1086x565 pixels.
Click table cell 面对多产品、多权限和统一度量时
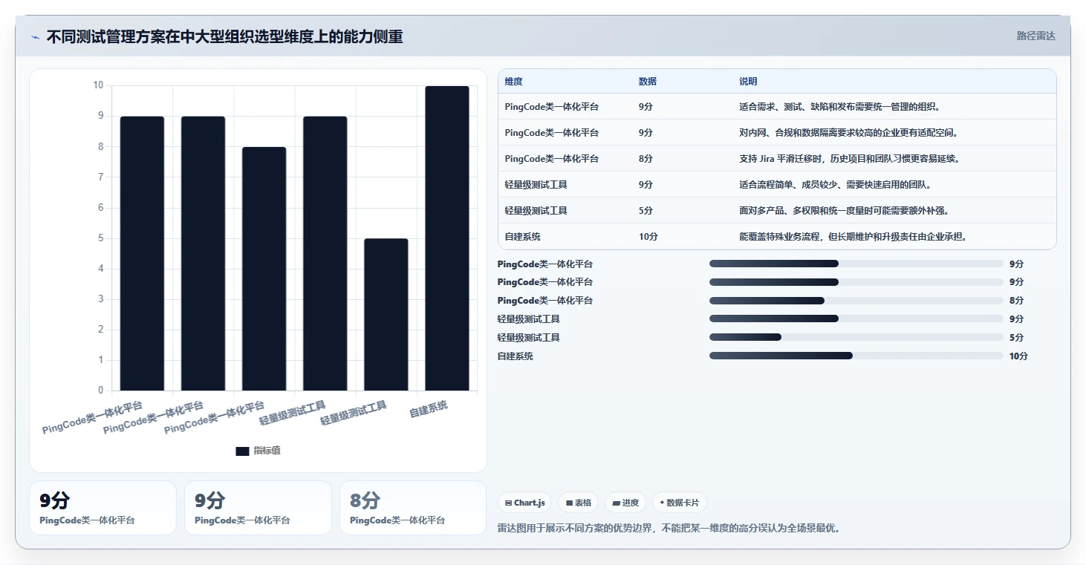(x=844, y=211)
